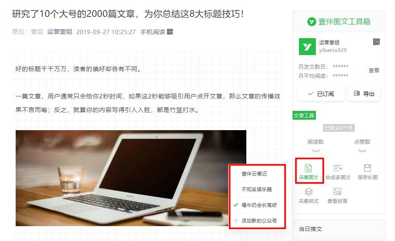The width and height of the screenshot is (395, 241).
Task: Open the 运营壹姐 author link under title
Action: [x=60, y=32]
